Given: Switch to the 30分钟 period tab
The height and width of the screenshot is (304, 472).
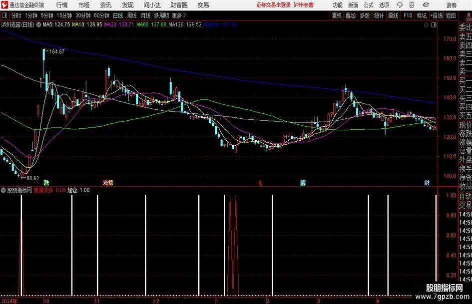Looking at the screenshot, I should 83,15.
